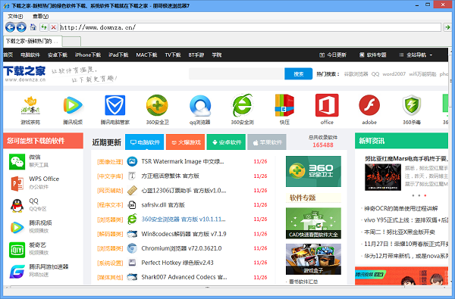Open the 电脑软件 top nav link

(30, 55)
